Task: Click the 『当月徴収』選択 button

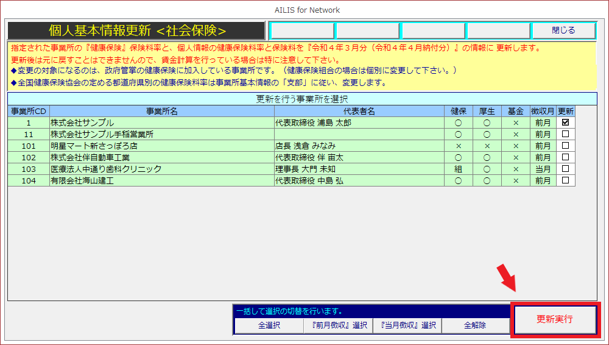Action: (x=407, y=325)
